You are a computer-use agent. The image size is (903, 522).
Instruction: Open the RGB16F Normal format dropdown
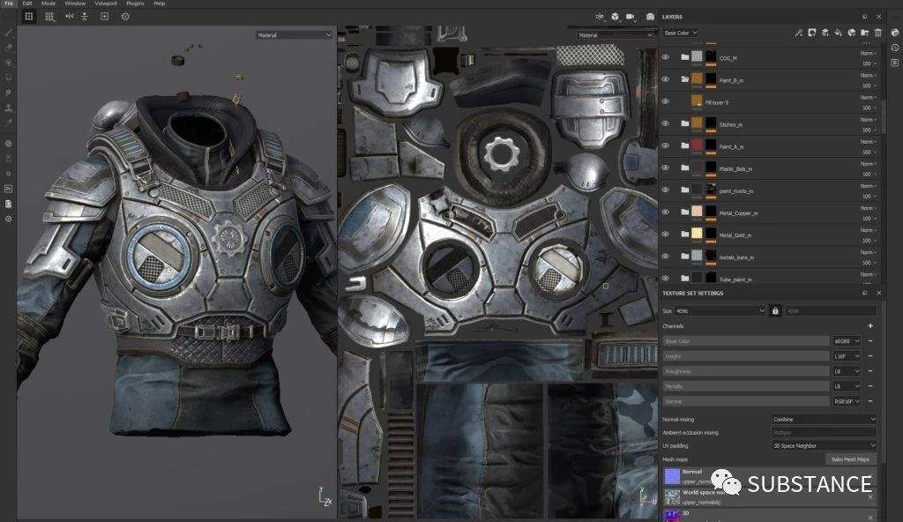847,401
